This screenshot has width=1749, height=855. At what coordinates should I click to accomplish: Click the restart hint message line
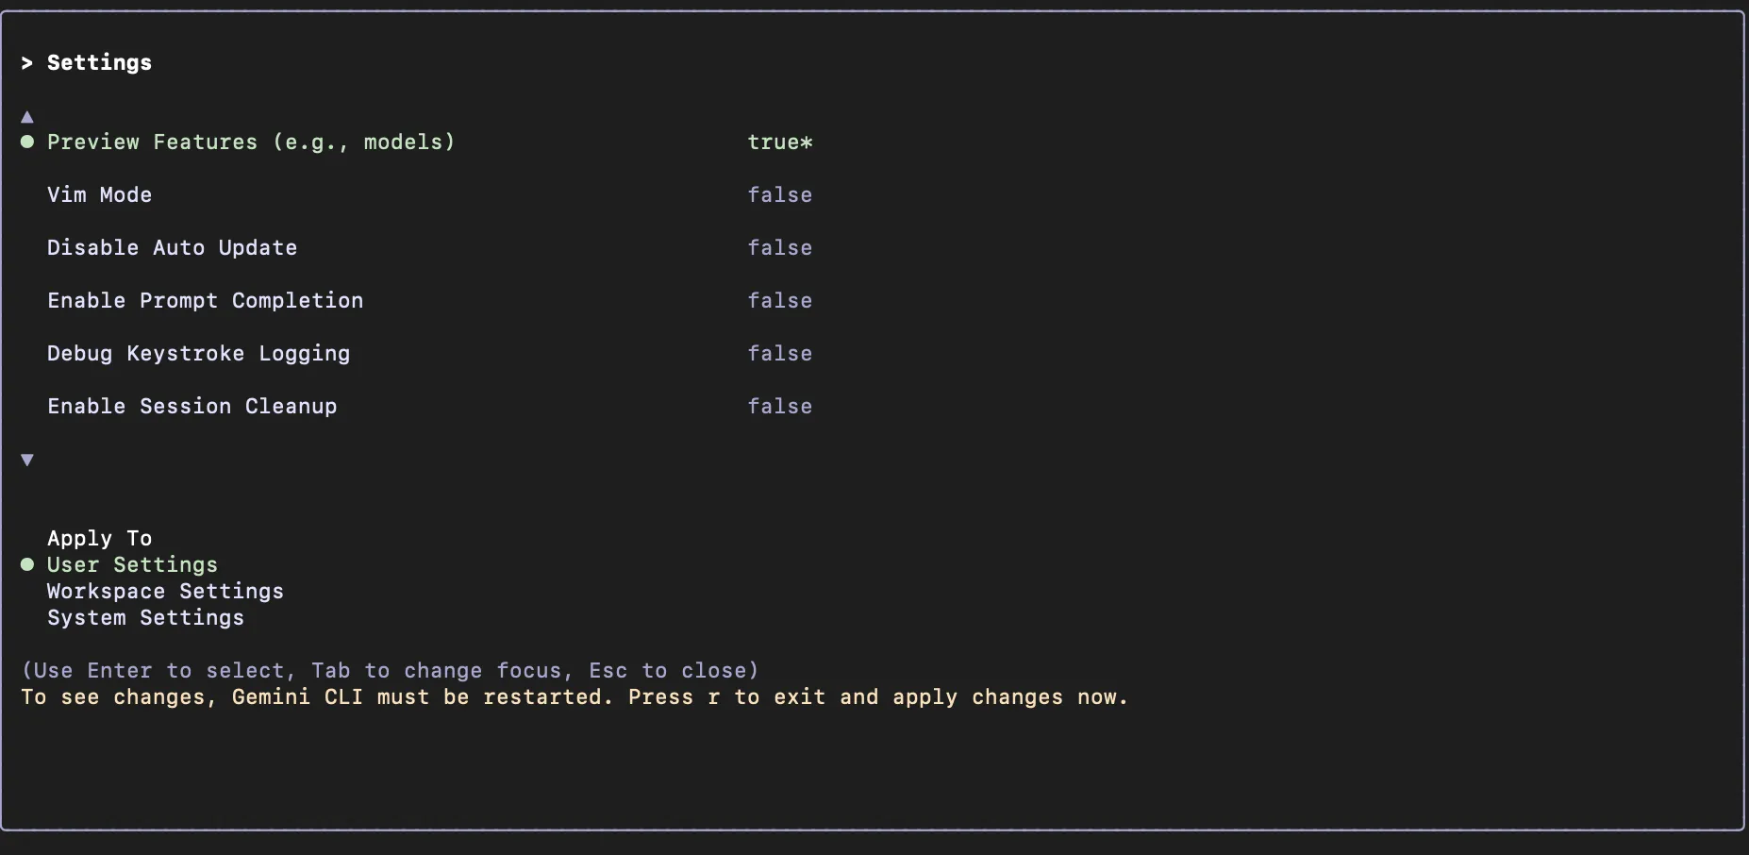[x=574, y=696]
